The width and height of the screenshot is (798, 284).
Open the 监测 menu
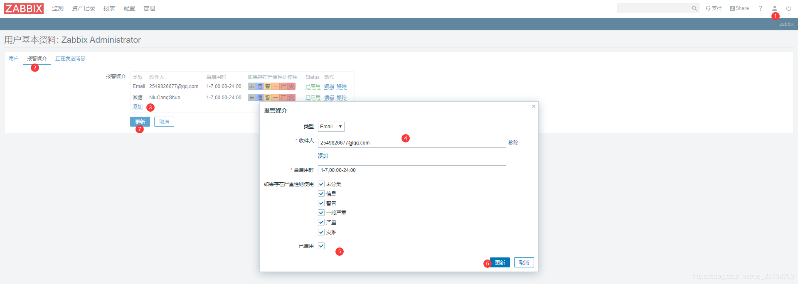(58, 8)
